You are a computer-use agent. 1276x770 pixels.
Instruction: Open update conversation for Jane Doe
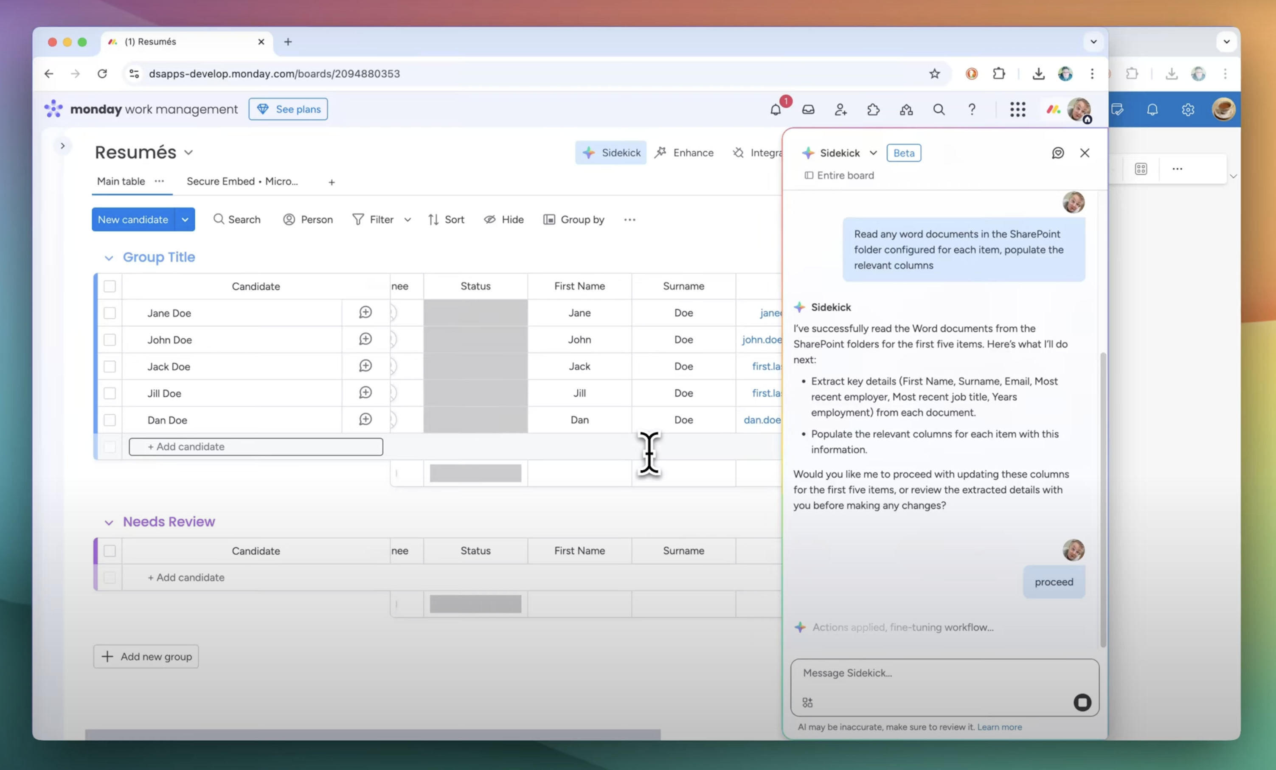point(365,312)
